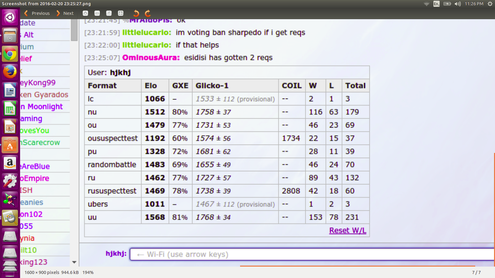
Task: Open the sound volume indicator
Action: tap(458, 4)
